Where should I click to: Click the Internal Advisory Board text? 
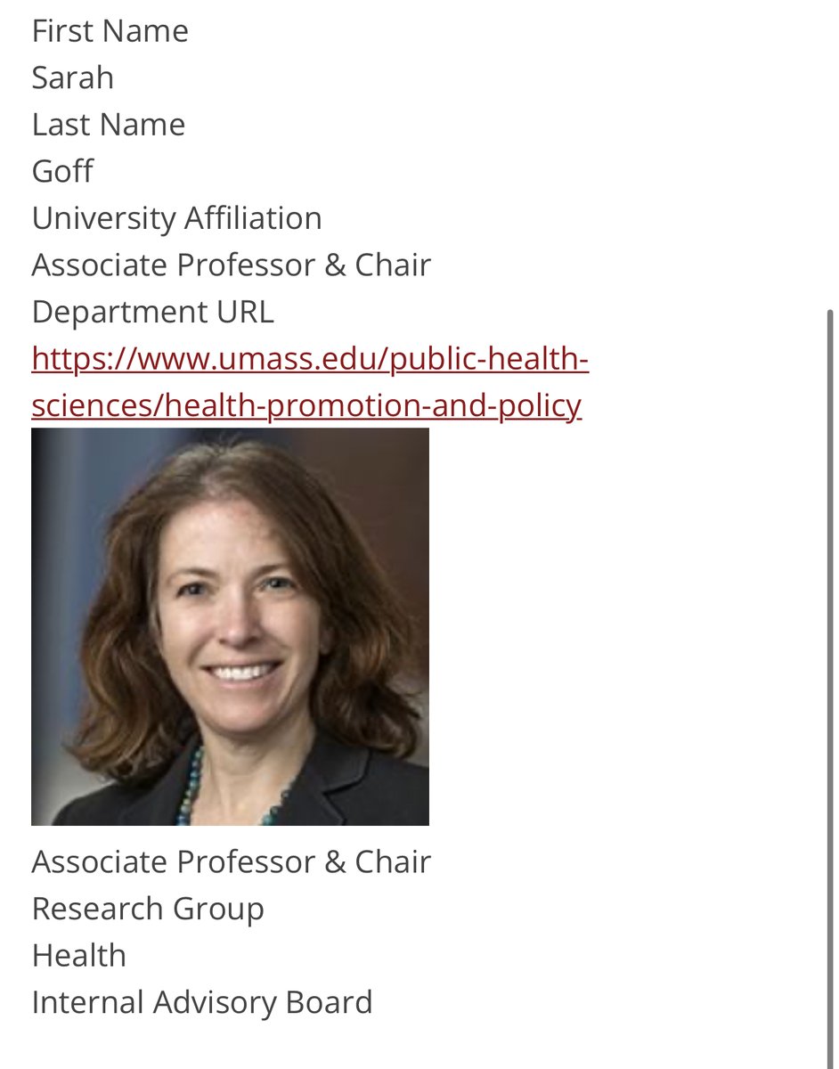201,1002
